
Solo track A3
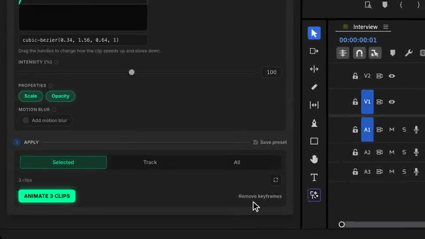(404, 172)
